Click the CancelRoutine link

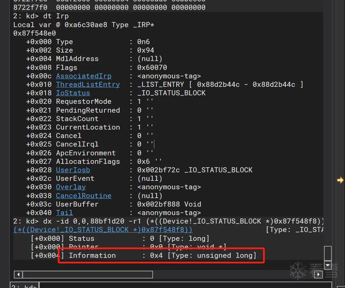point(83,196)
